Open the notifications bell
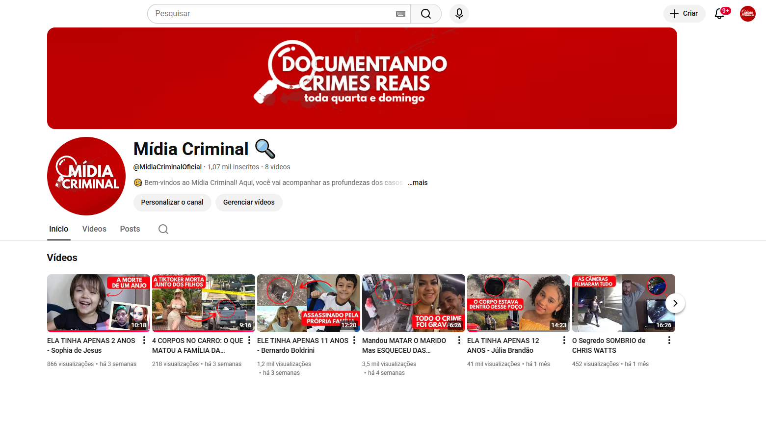Image resolution: width=766 pixels, height=447 pixels. (720, 14)
